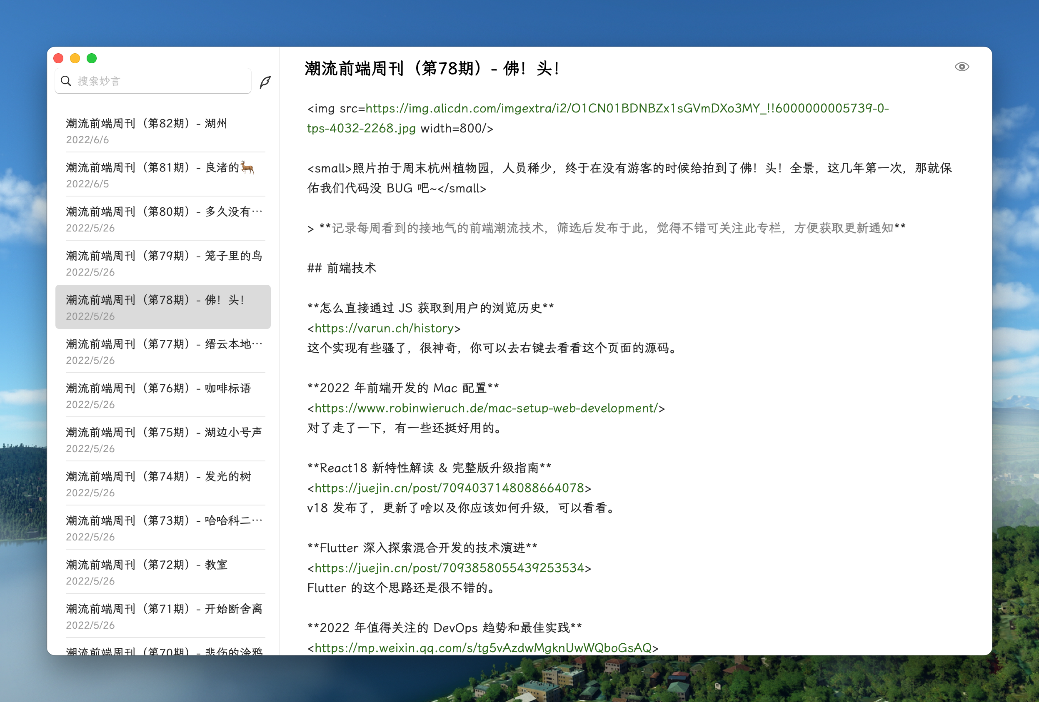Select note 第80期 - 多久没有

point(163,219)
